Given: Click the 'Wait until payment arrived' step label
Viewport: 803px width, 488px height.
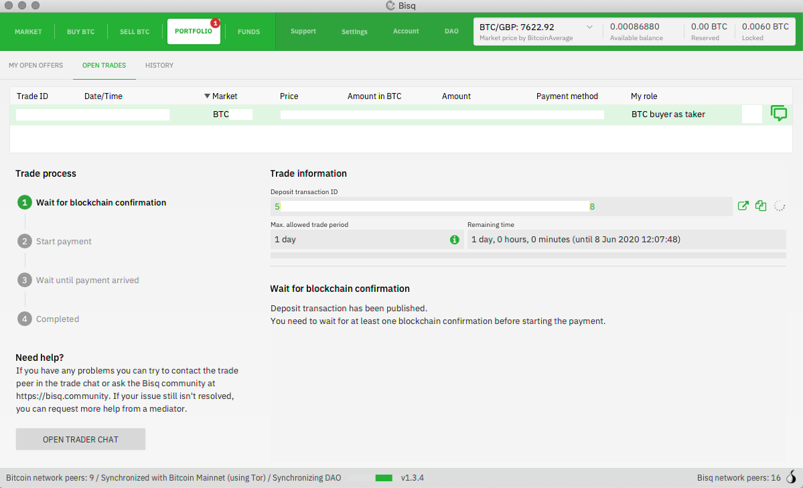Looking at the screenshot, I should pos(87,280).
